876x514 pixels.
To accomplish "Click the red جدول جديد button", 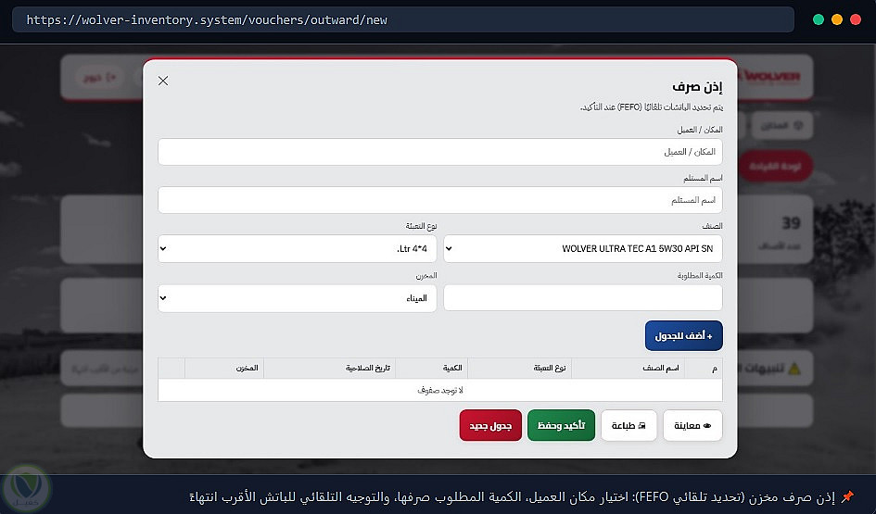I will [490, 425].
